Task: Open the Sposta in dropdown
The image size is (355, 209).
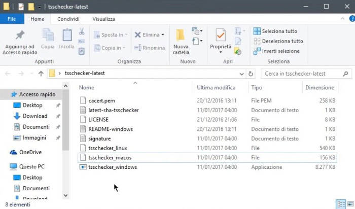Action: click(111, 34)
